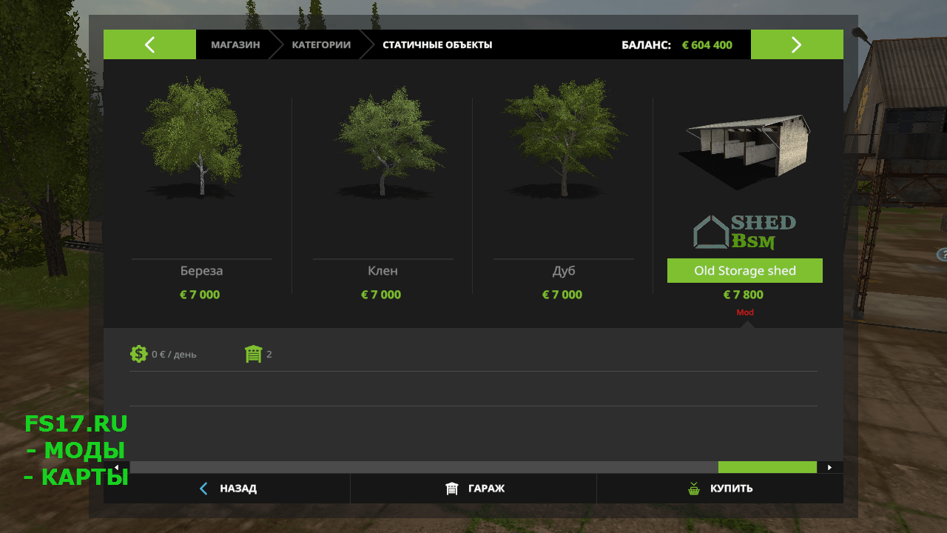Click the scrollbar right arrow
This screenshot has width=947, height=533.
click(830, 467)
